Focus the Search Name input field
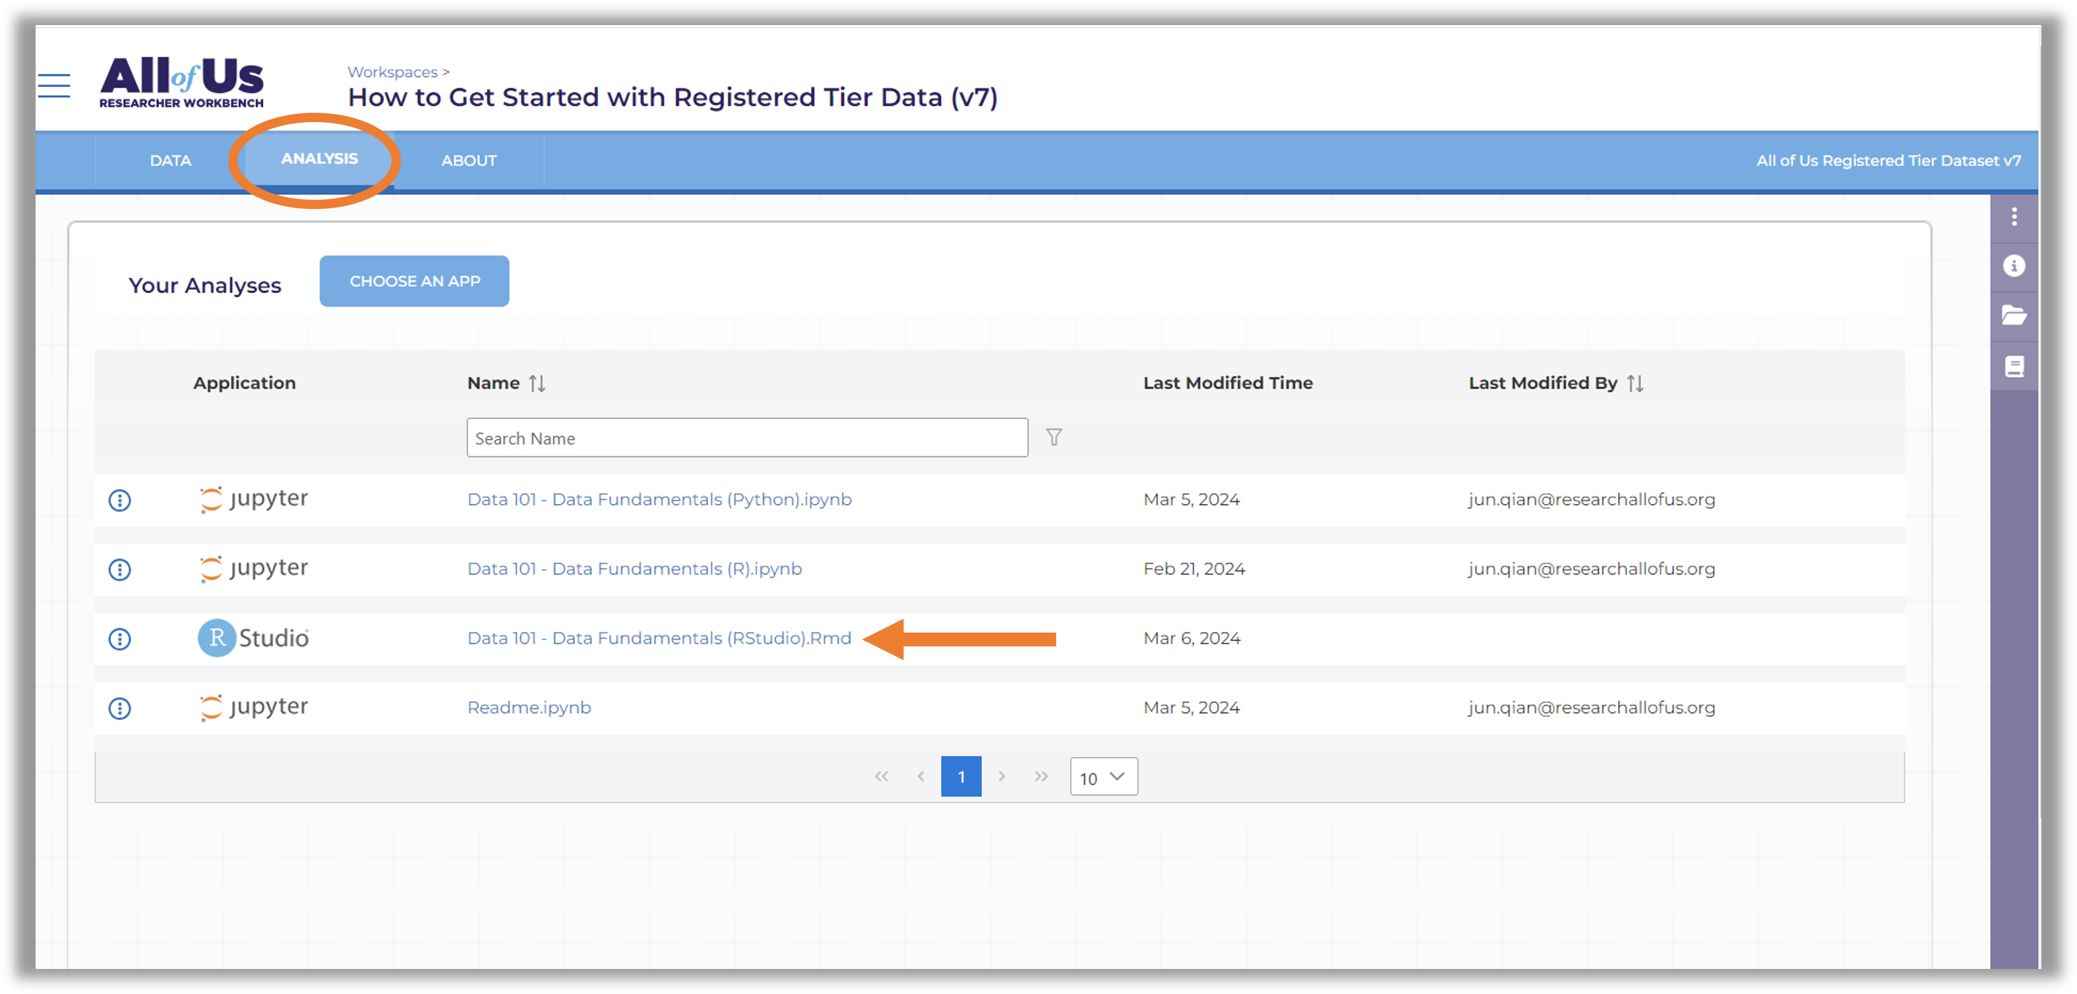The height and width of the screenshot is (994, 2077). point(748,437)
